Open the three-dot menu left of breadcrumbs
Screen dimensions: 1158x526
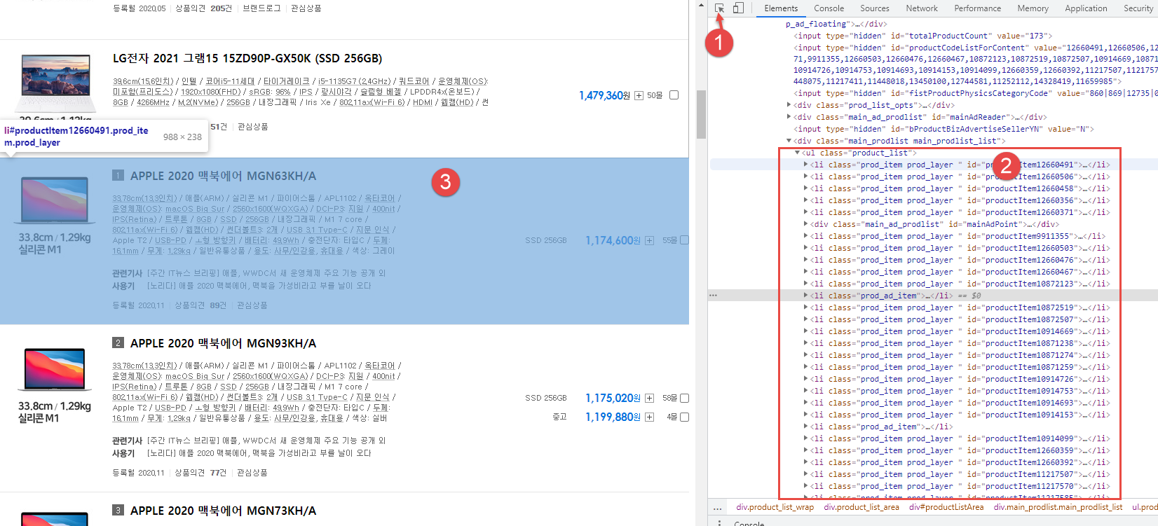pyautogui.click(x=717, y=508)
